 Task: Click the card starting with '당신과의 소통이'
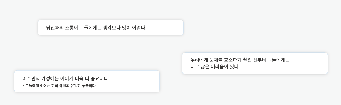click(110, 28)
